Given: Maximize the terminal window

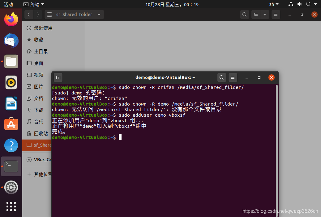Looking at the screenshot, I should [259, 77].
